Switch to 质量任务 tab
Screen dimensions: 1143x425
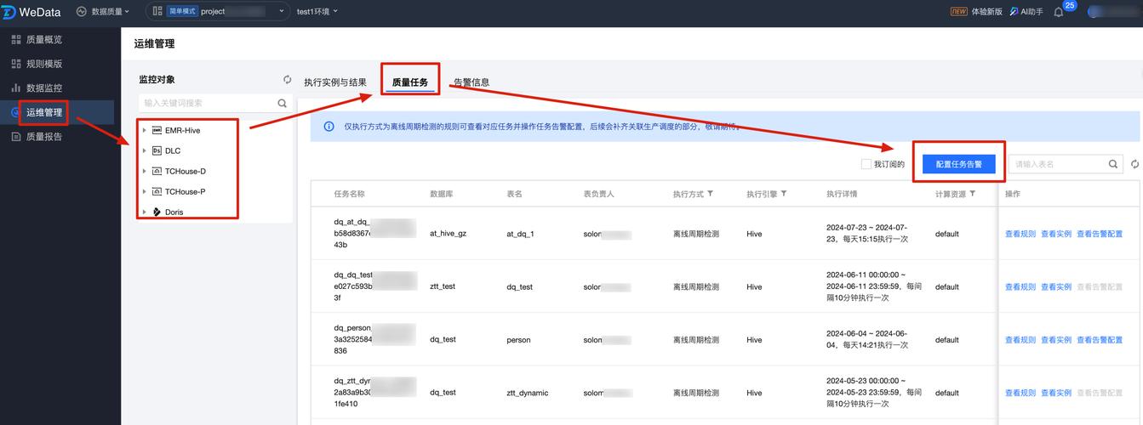coord(410,82)
